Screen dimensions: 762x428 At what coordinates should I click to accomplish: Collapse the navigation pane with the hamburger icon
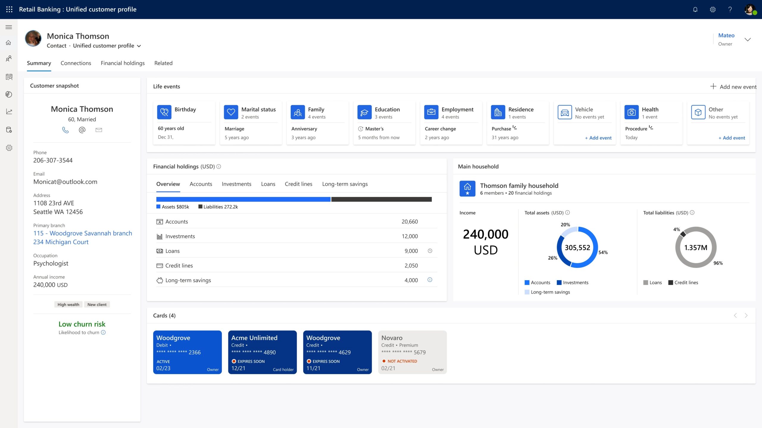[x=9, y=27]
